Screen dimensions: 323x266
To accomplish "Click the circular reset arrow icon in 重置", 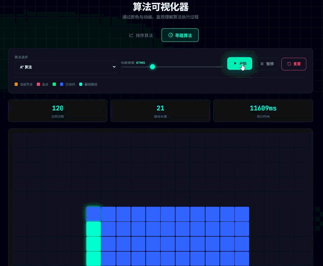I will coord(289,64).
